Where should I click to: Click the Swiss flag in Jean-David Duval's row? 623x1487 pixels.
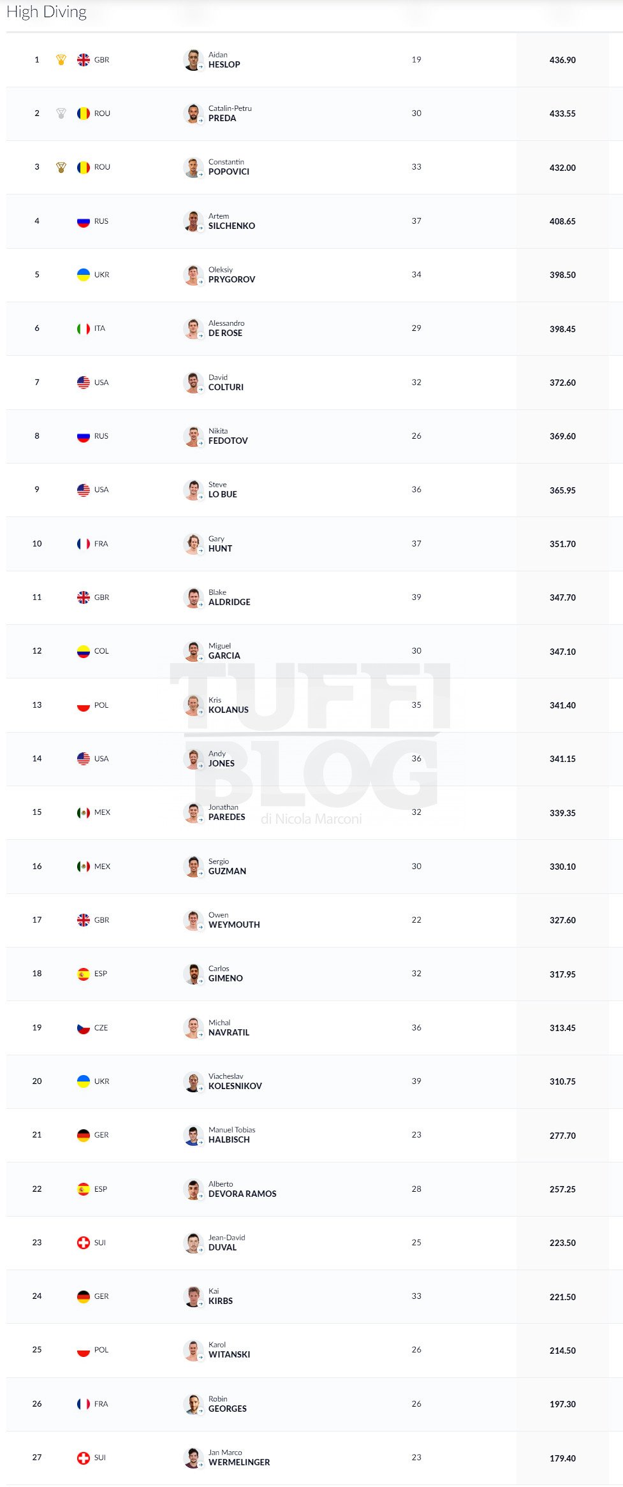(x=84, y=1243)
